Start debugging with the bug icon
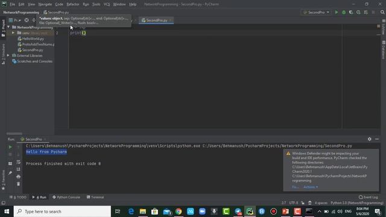 (344, 12)
